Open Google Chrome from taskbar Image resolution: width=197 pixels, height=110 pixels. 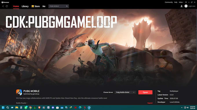[30, 107]
